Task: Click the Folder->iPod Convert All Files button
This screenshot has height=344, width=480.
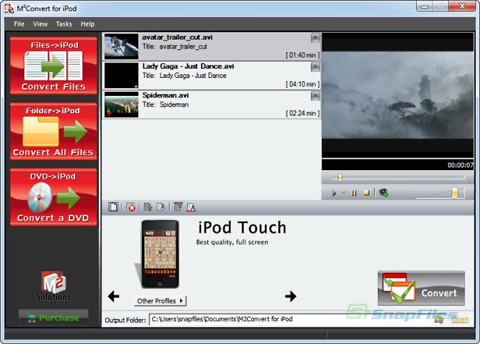Action: 54,131
